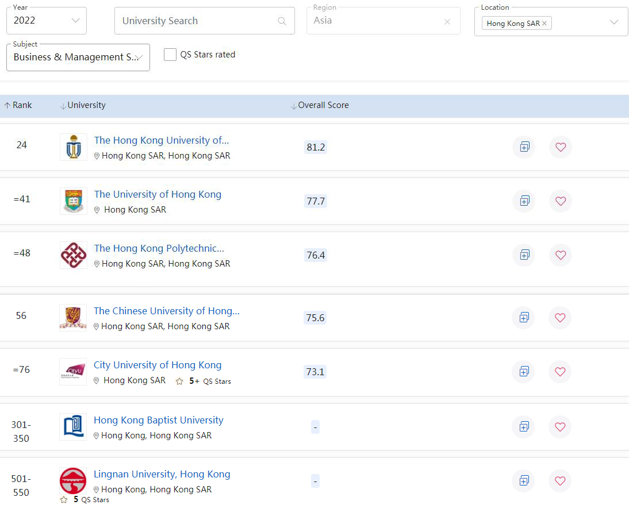Click compare icon for Hong Kong Polytechnic
Image resolution: width=629 pixels, height=524 pixels.
point(524,255)
